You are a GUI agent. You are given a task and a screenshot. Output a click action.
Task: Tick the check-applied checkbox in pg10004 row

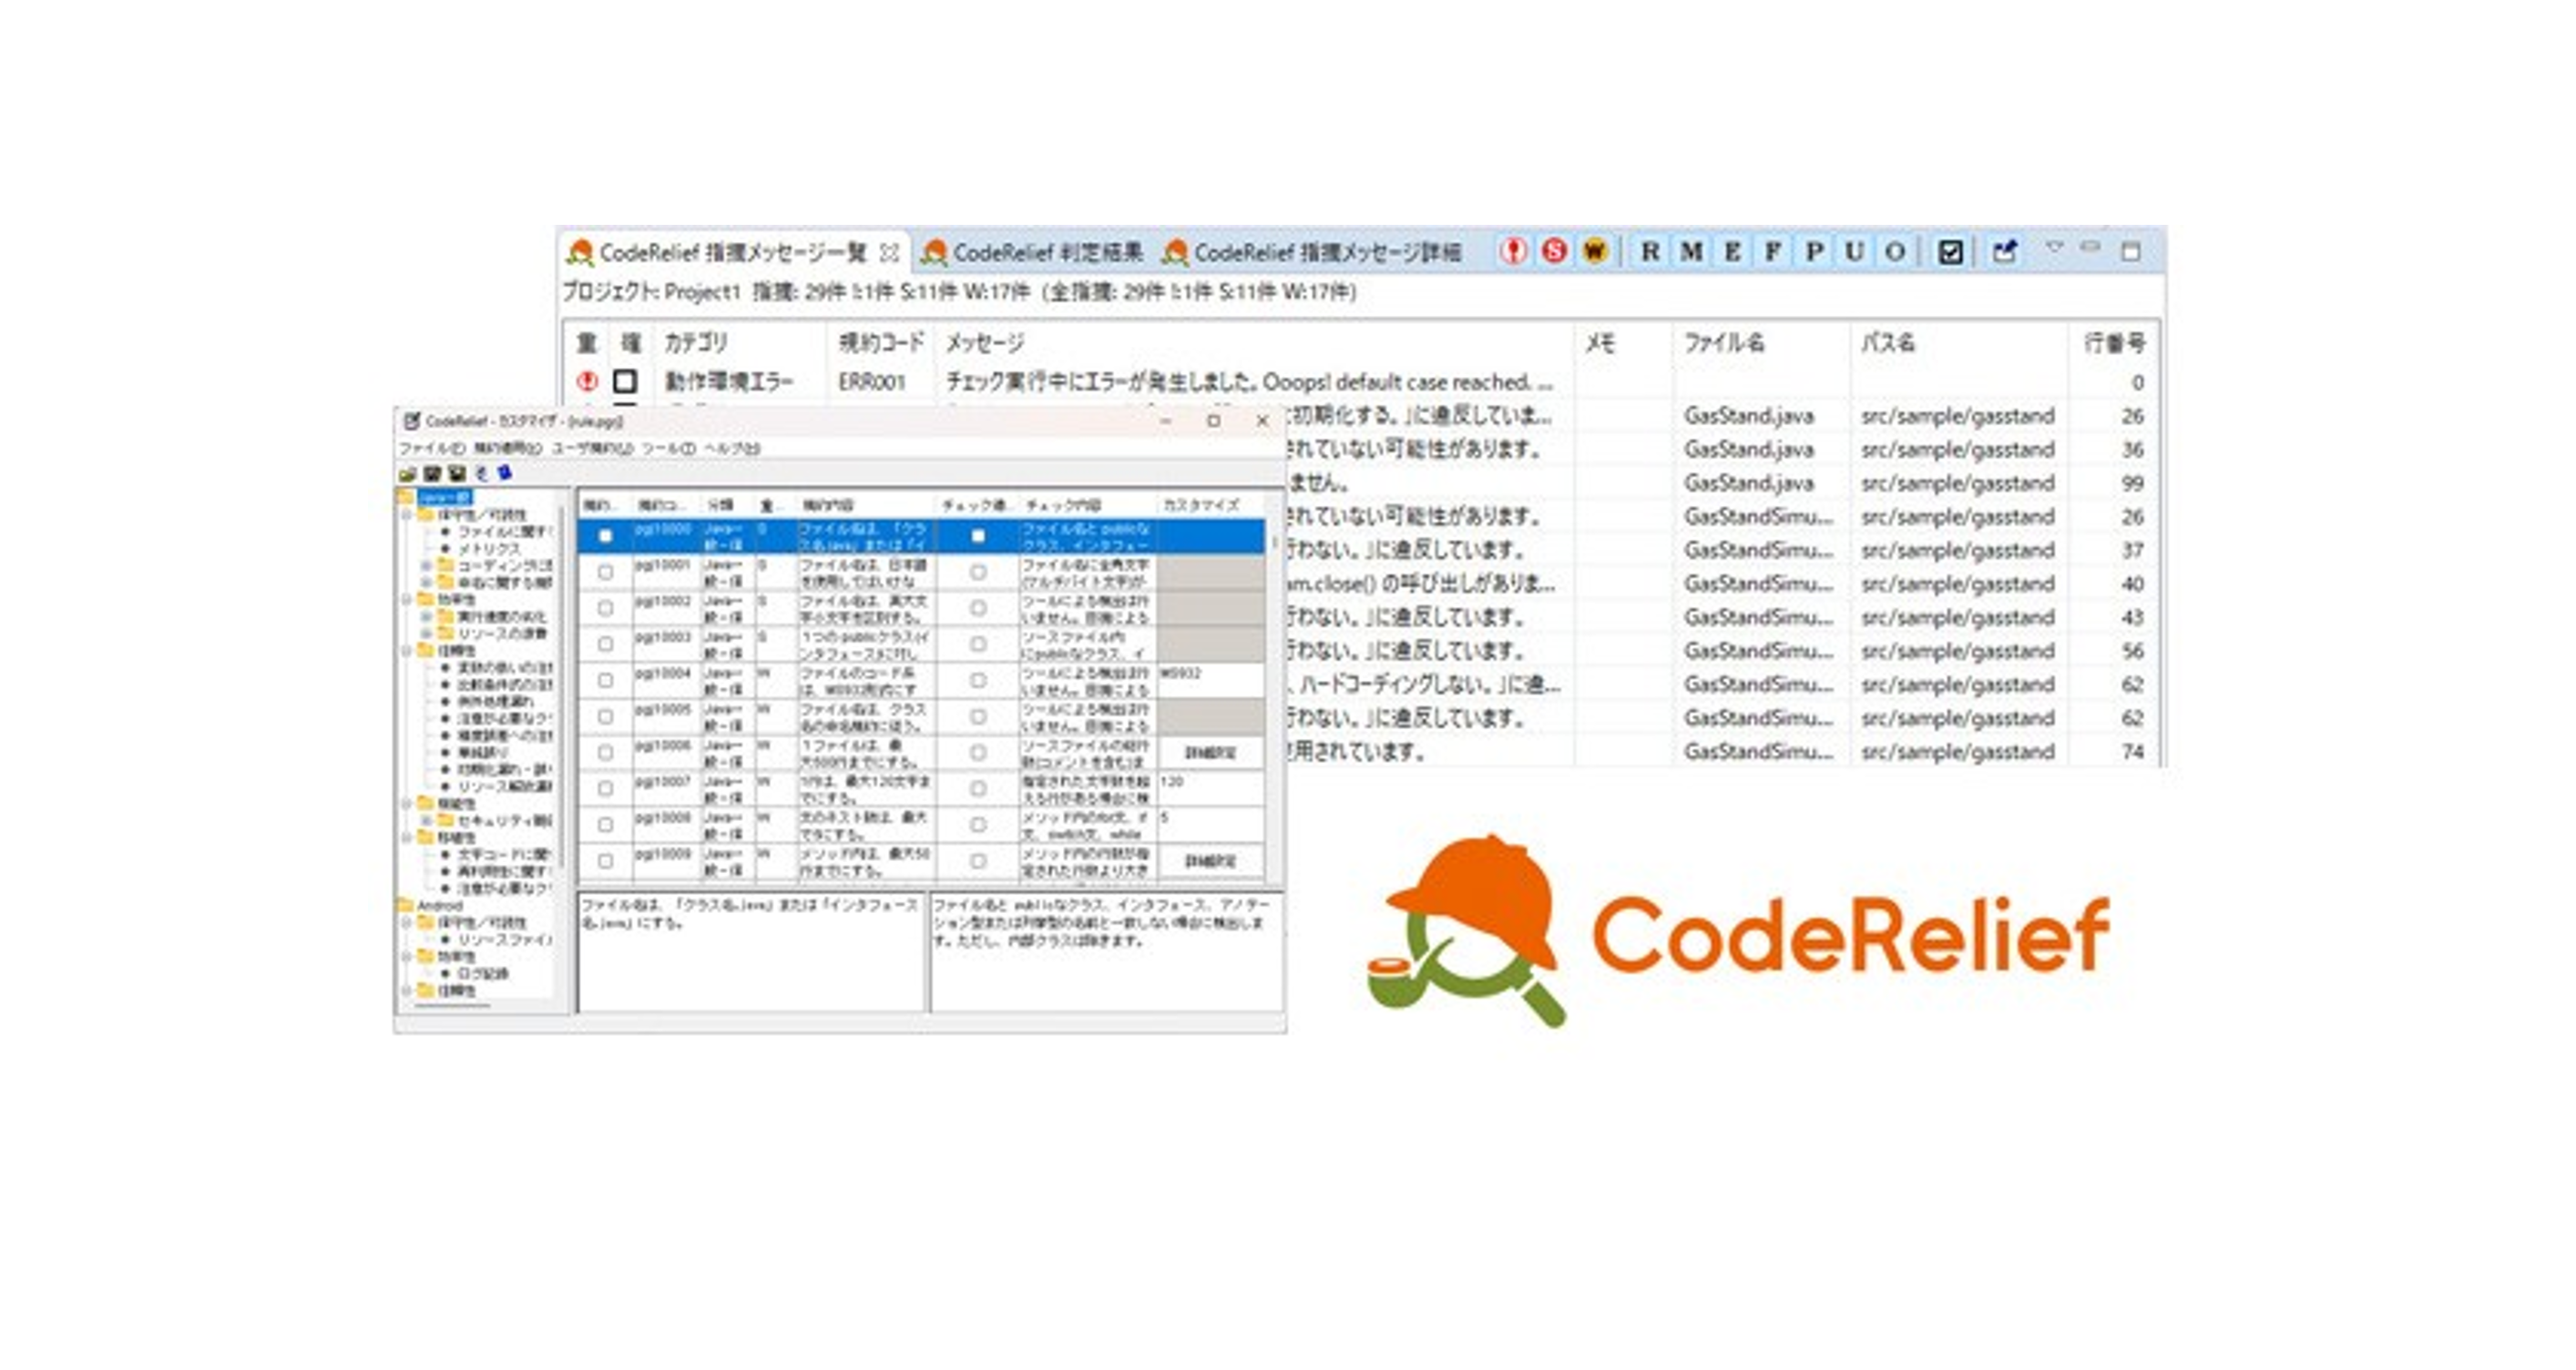(978, 681)
